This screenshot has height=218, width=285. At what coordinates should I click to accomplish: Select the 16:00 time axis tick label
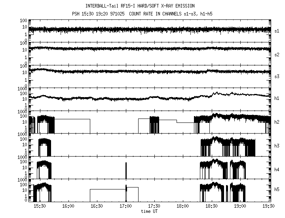click(x=68, y=207)
